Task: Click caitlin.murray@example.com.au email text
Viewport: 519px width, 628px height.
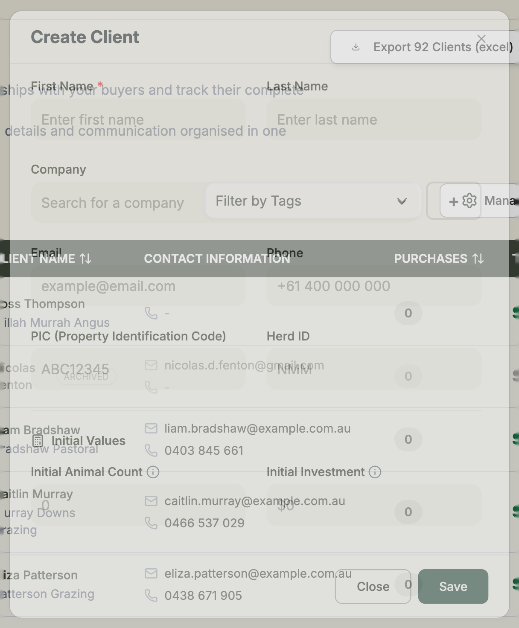Action: click(x=255, y=501)
